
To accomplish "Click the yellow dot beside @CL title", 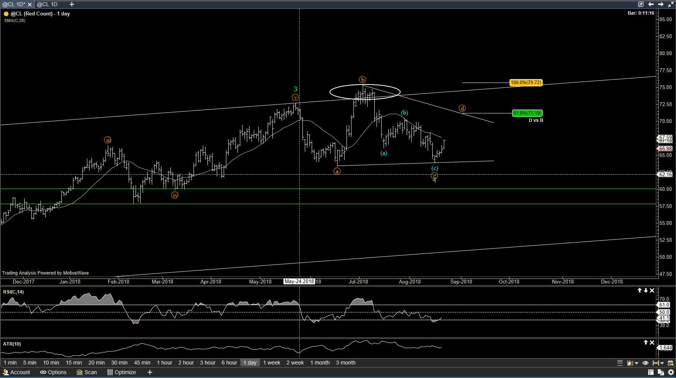I will [6, 13].
